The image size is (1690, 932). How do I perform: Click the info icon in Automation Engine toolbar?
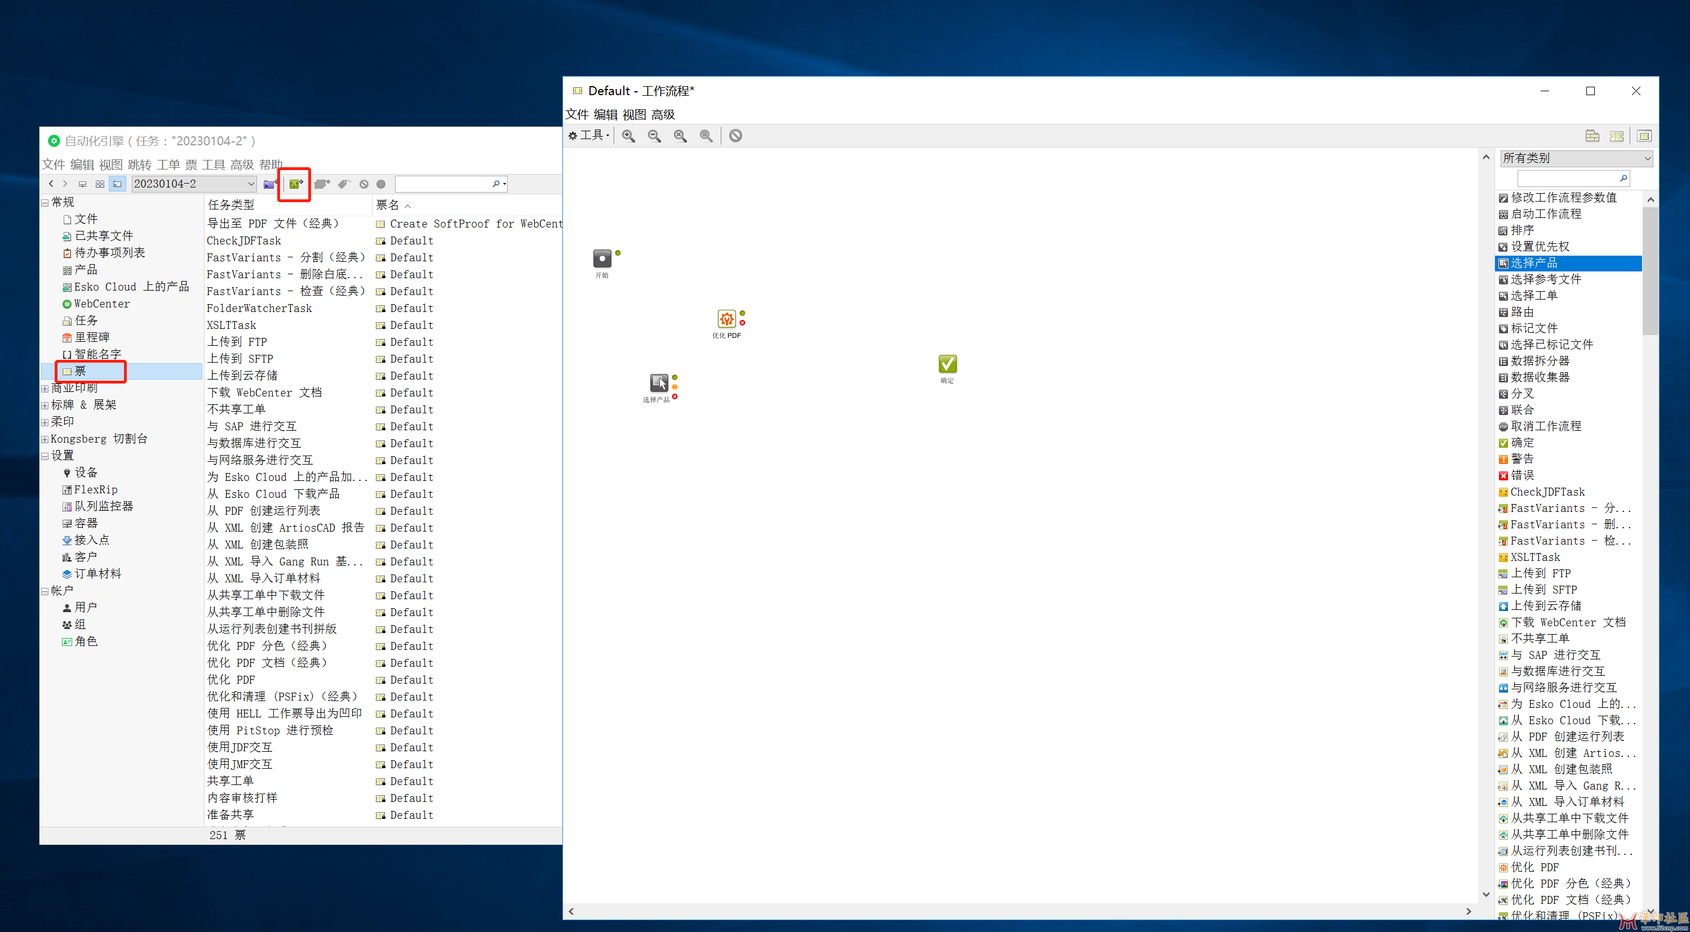pos(381,184)
